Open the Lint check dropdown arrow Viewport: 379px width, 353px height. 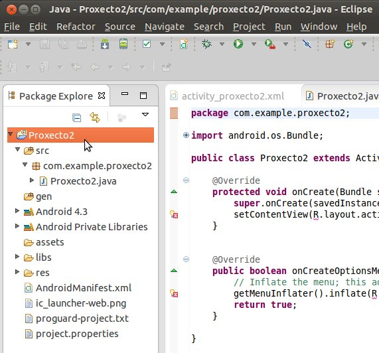coord(163,44)
